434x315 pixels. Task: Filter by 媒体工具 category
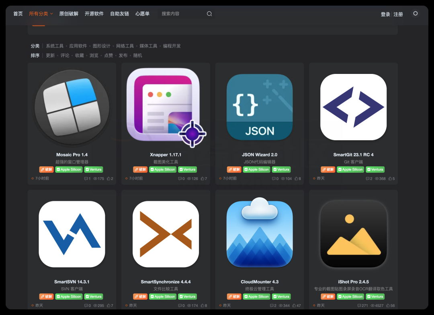pos(148,46)
